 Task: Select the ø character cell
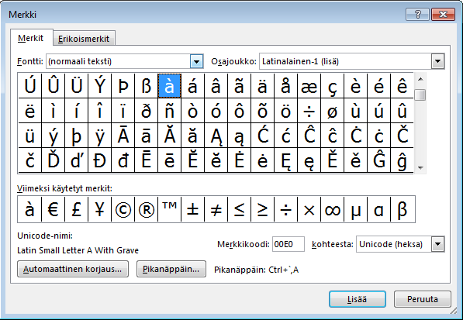click(332, 111)
